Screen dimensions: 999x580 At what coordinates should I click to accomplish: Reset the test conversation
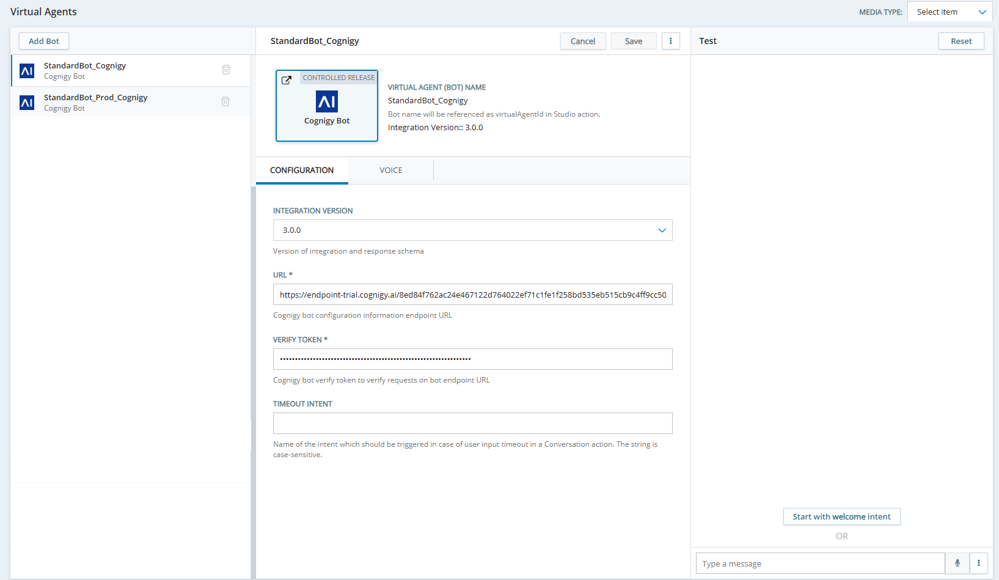(x=961, y=41)
